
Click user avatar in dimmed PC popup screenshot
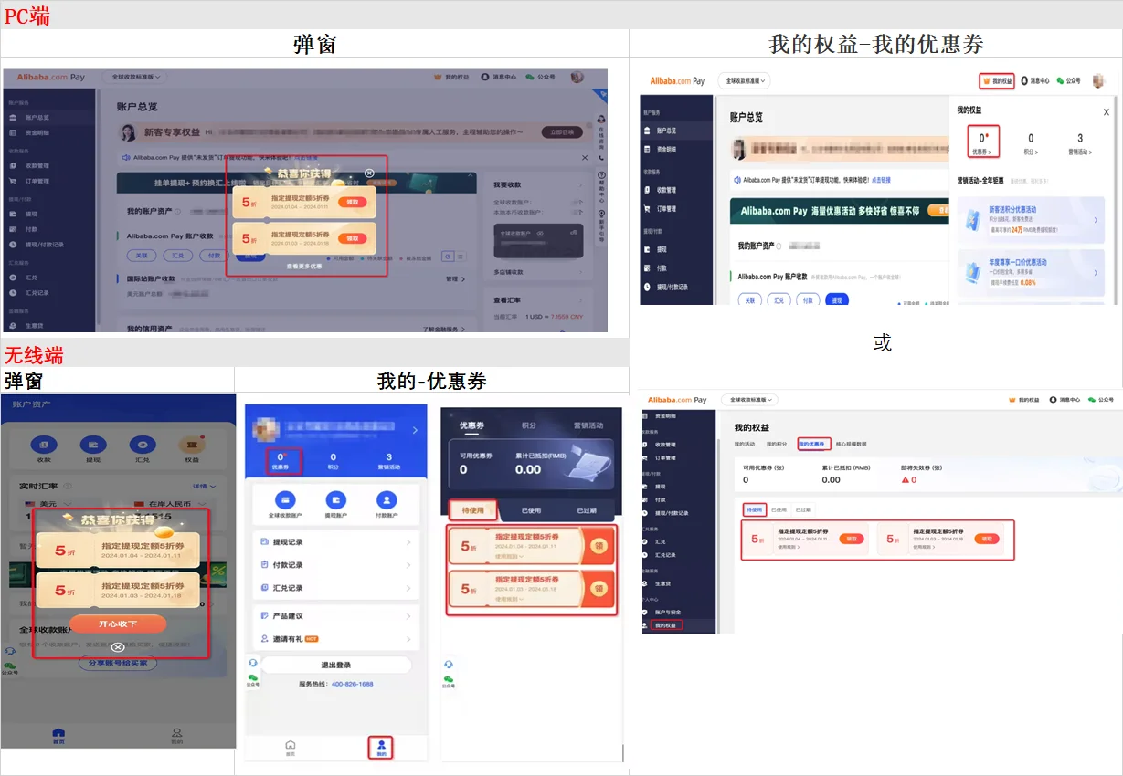tap(577, 78)
